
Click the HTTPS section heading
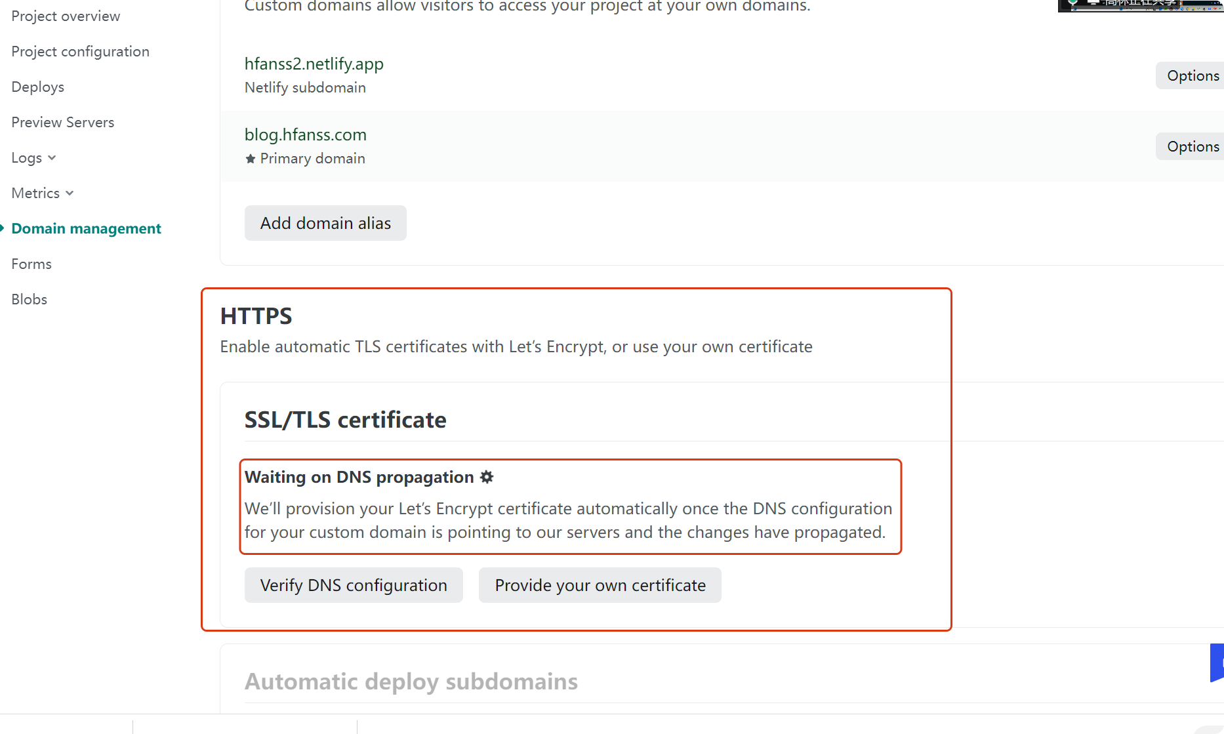[x=256, y=316]
